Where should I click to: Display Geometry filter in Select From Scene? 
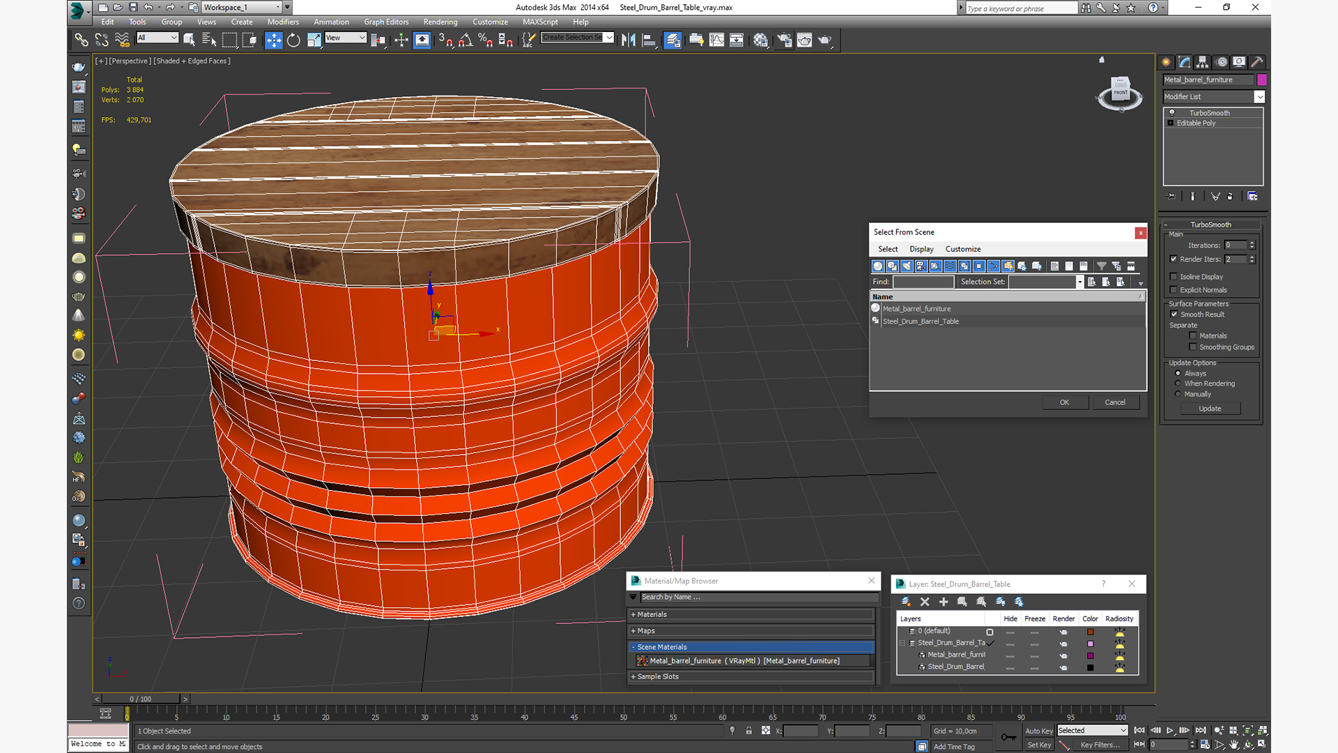[x=877, y=266]
